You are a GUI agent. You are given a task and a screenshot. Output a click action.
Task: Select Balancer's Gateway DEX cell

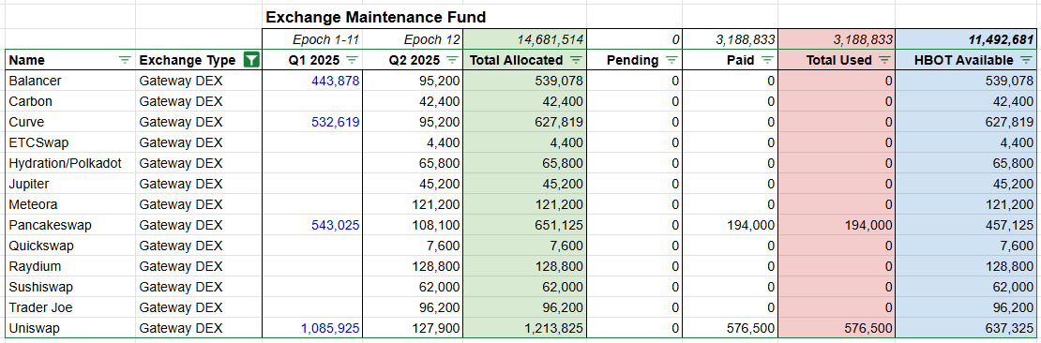click(199, 81)
